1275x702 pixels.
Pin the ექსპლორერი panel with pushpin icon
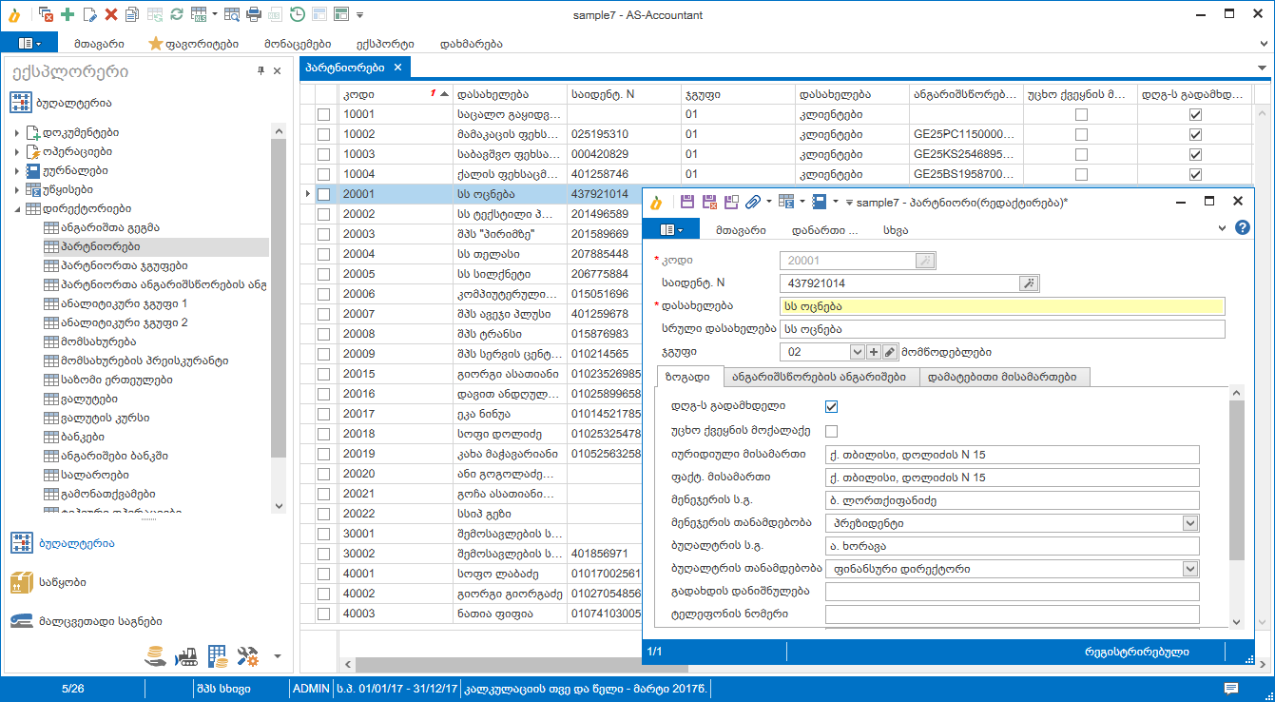[261, 71]
